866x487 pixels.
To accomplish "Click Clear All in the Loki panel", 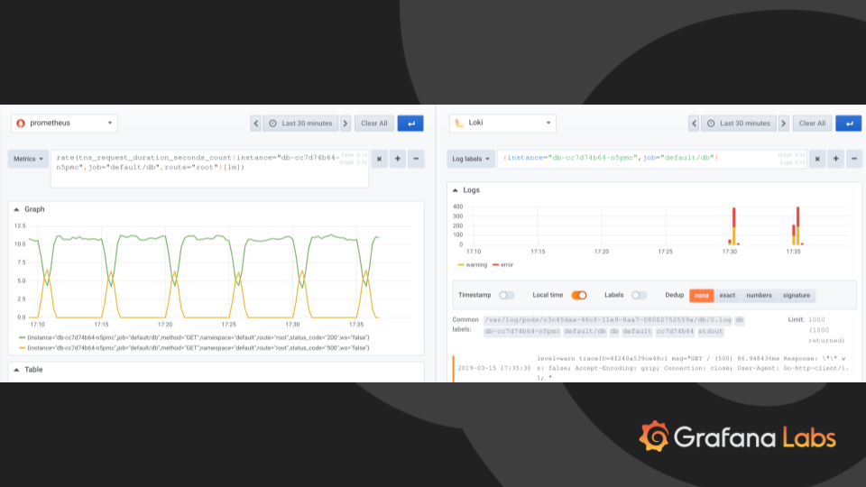I will pyautogui.click(x=812, y=124).
